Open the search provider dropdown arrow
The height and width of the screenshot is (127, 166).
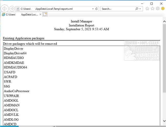point(140,9)
